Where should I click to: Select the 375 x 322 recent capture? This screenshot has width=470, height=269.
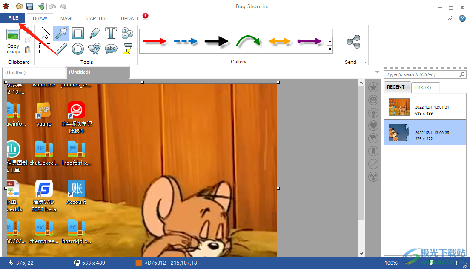[425, 132]
